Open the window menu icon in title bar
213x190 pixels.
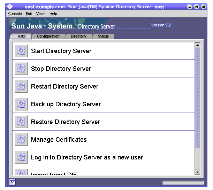coord(10,7)
